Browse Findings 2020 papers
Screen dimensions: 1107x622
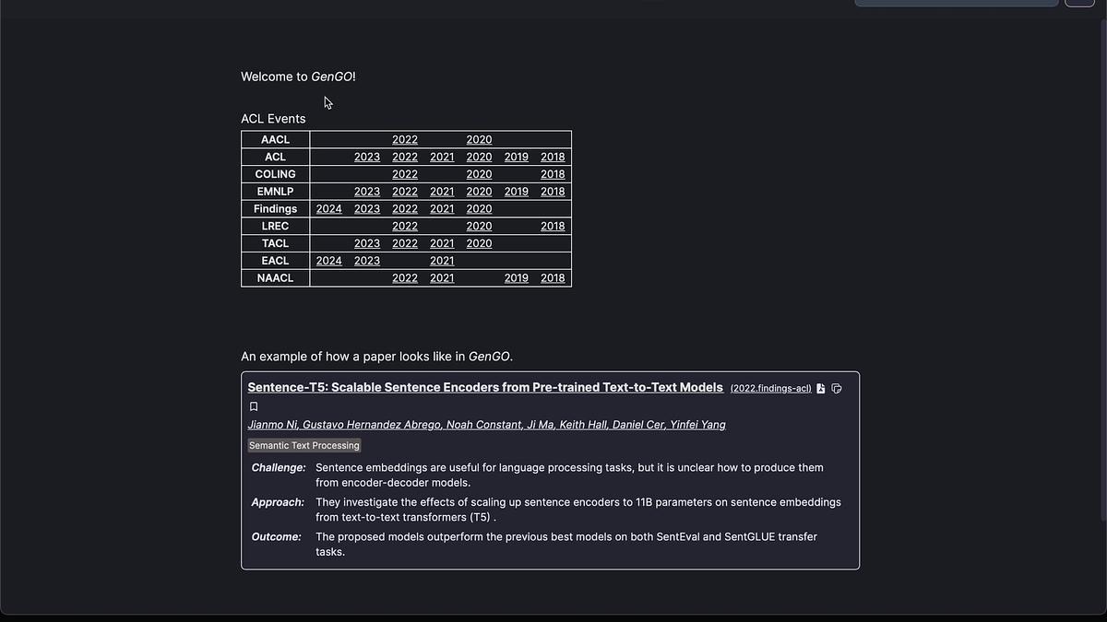coord(479,209)
